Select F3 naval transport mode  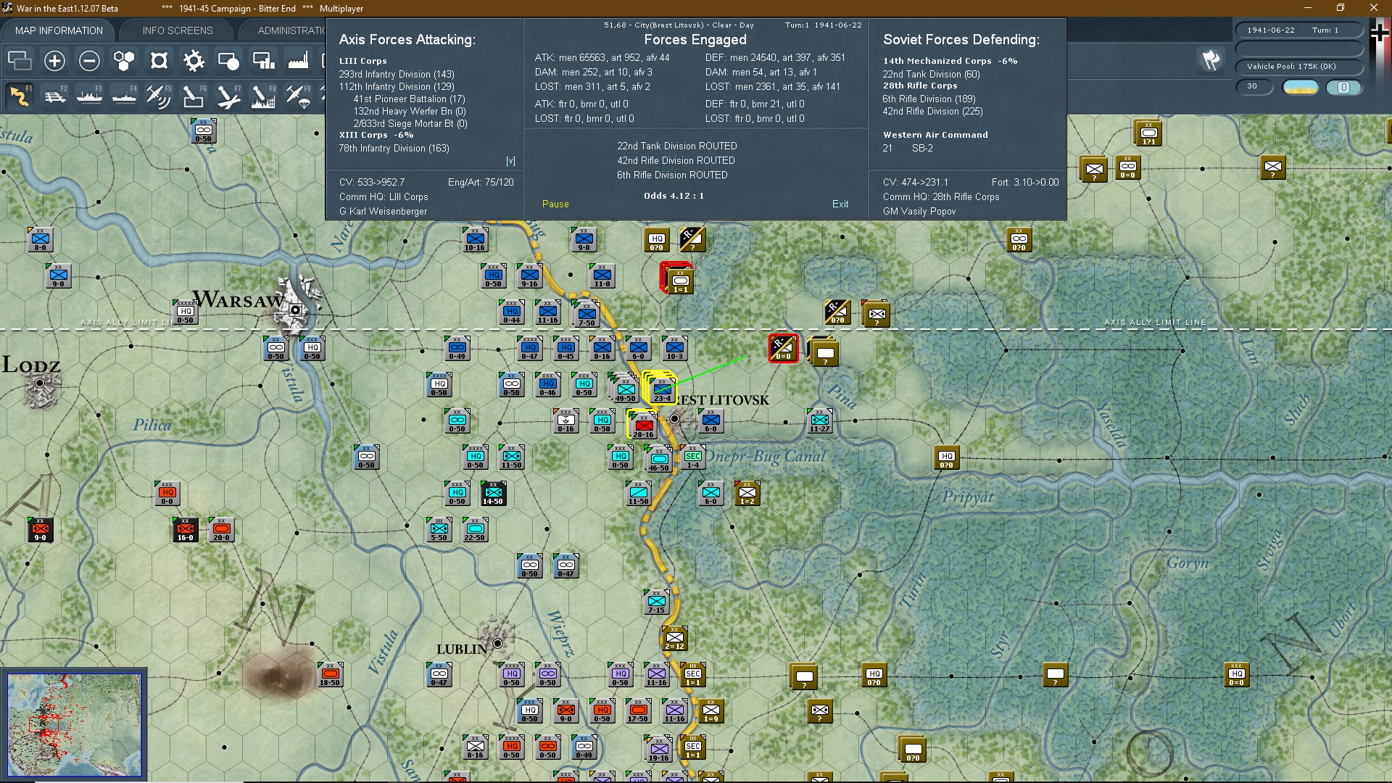click(x=89, y=96)
